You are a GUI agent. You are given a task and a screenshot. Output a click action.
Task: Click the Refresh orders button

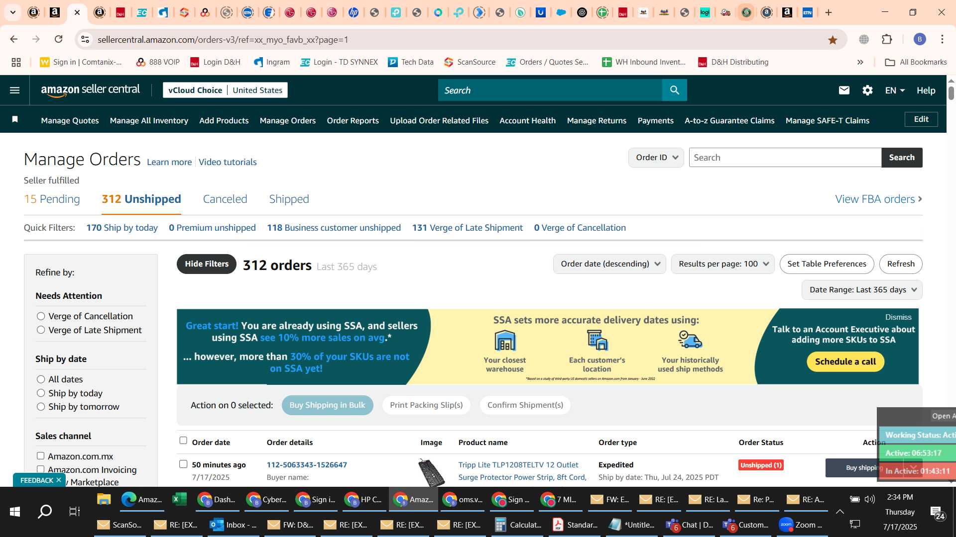point(901,264)
